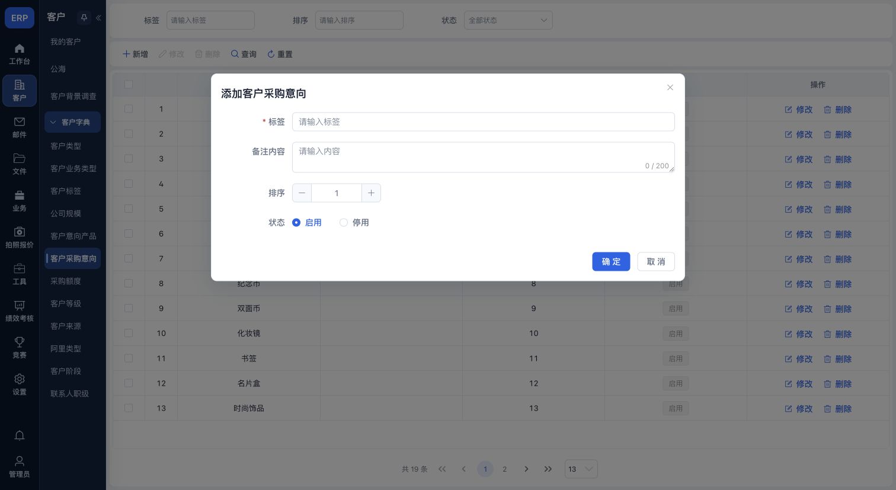The height and width of the screenshot is (490, 896).
Task: Click the ERP logo
Action: (20, 18)
